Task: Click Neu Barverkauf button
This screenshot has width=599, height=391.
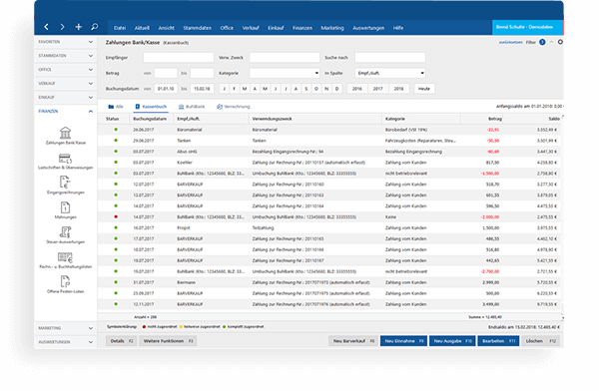Action: coord(353,341)
